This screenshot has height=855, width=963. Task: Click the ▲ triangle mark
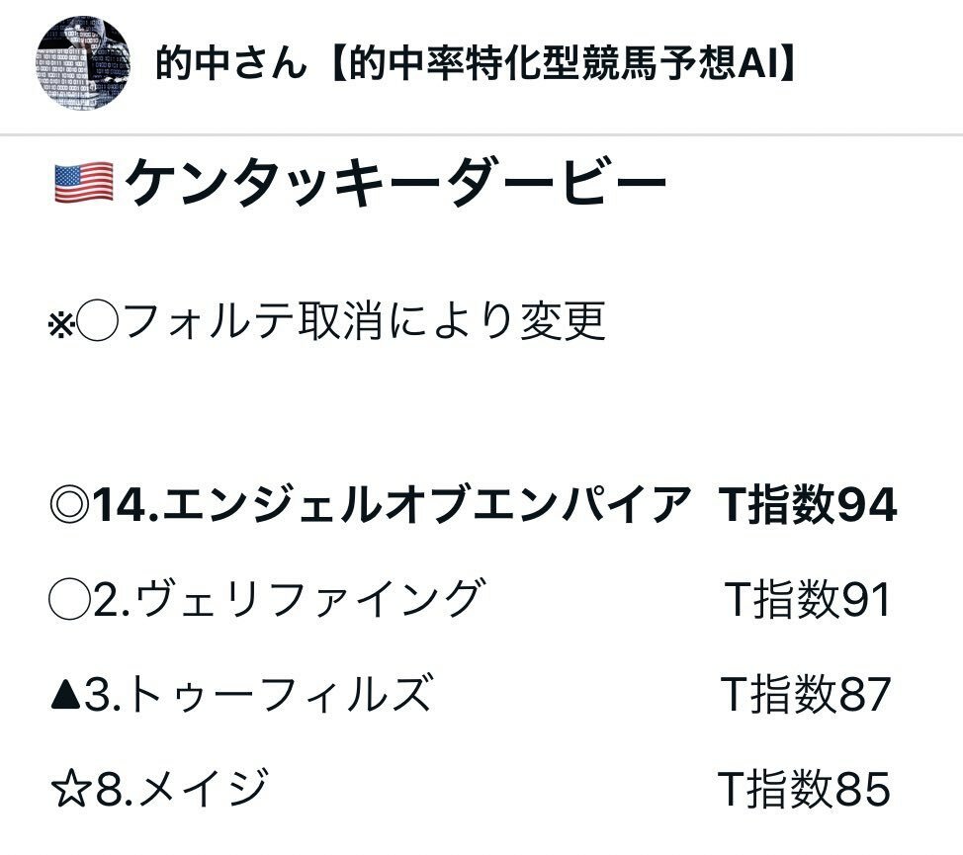coord(65,695)
